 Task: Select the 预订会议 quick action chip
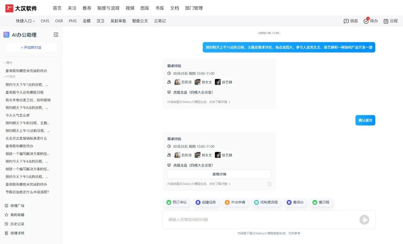pos(177,202)
